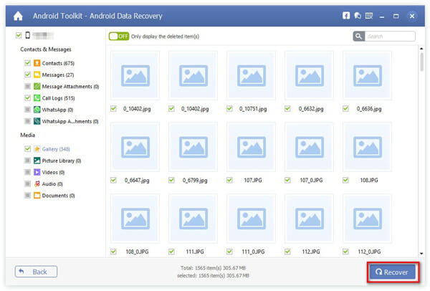
Task: Click the Recover button
Action: pos(392,272)
